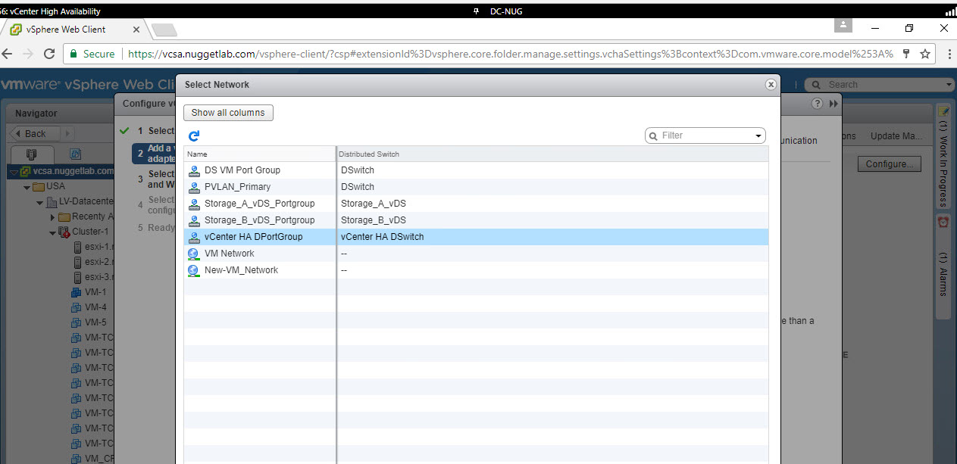957x464 pixels.
Task: Click the VM Network globe icon
Action: click(x=194, y=254)
